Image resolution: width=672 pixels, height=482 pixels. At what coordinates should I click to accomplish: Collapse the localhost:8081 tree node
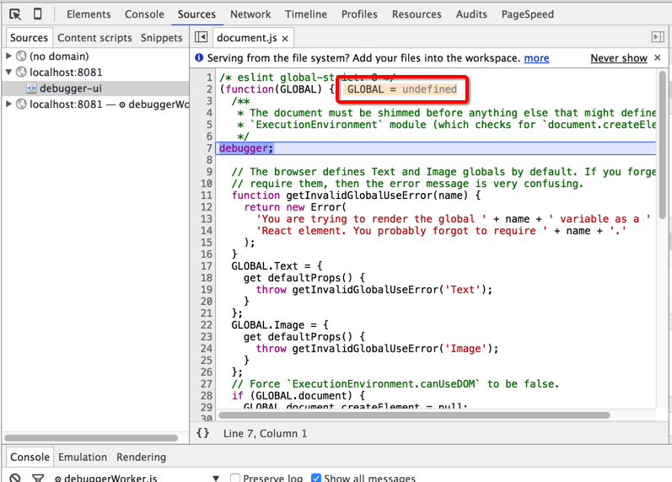coord(9,72)
